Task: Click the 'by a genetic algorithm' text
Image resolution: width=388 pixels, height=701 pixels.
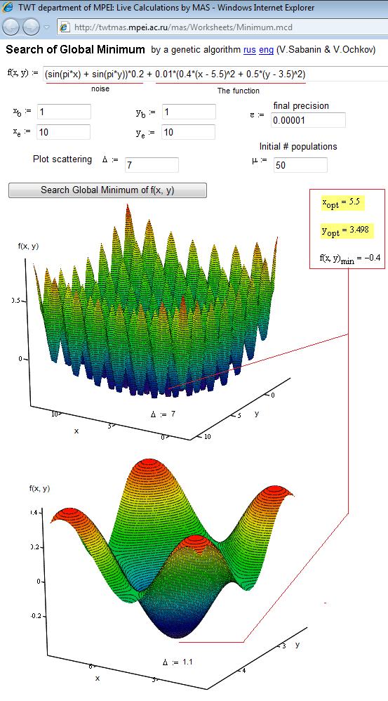Action: pyautogui.click(x=196, y=50)
